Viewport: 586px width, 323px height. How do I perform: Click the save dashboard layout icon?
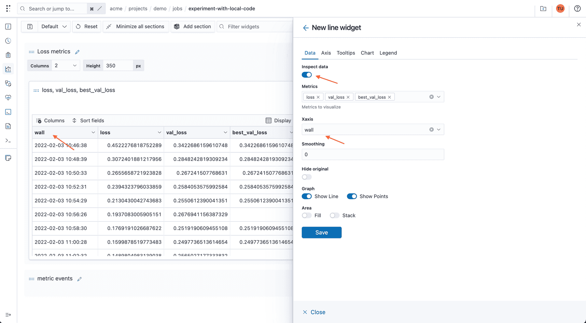pyautogui.click(x=29, y=26)
